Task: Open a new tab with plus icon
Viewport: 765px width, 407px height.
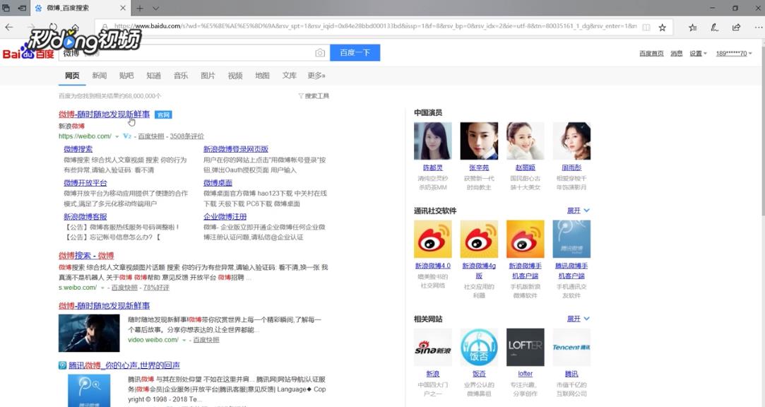Action: pos(140,8)
